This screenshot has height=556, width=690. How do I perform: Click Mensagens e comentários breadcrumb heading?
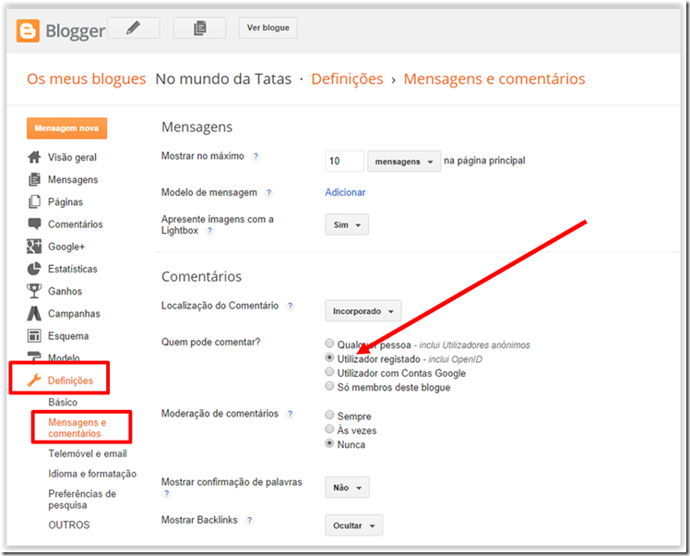pyautogui.click(x=494, y=79)
